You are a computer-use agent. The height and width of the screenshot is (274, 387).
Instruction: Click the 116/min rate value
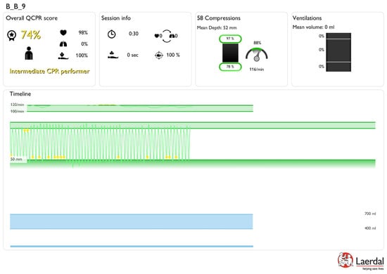point(257,70)
